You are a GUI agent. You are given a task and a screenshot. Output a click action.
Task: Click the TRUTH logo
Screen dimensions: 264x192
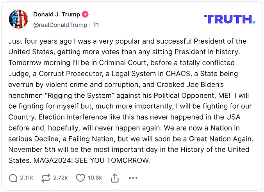230,19
